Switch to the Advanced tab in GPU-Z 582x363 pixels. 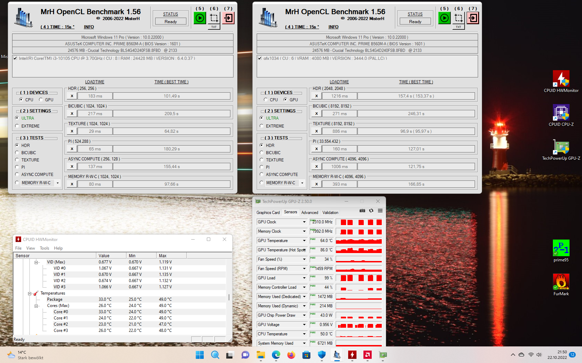(x=310, y=213)
